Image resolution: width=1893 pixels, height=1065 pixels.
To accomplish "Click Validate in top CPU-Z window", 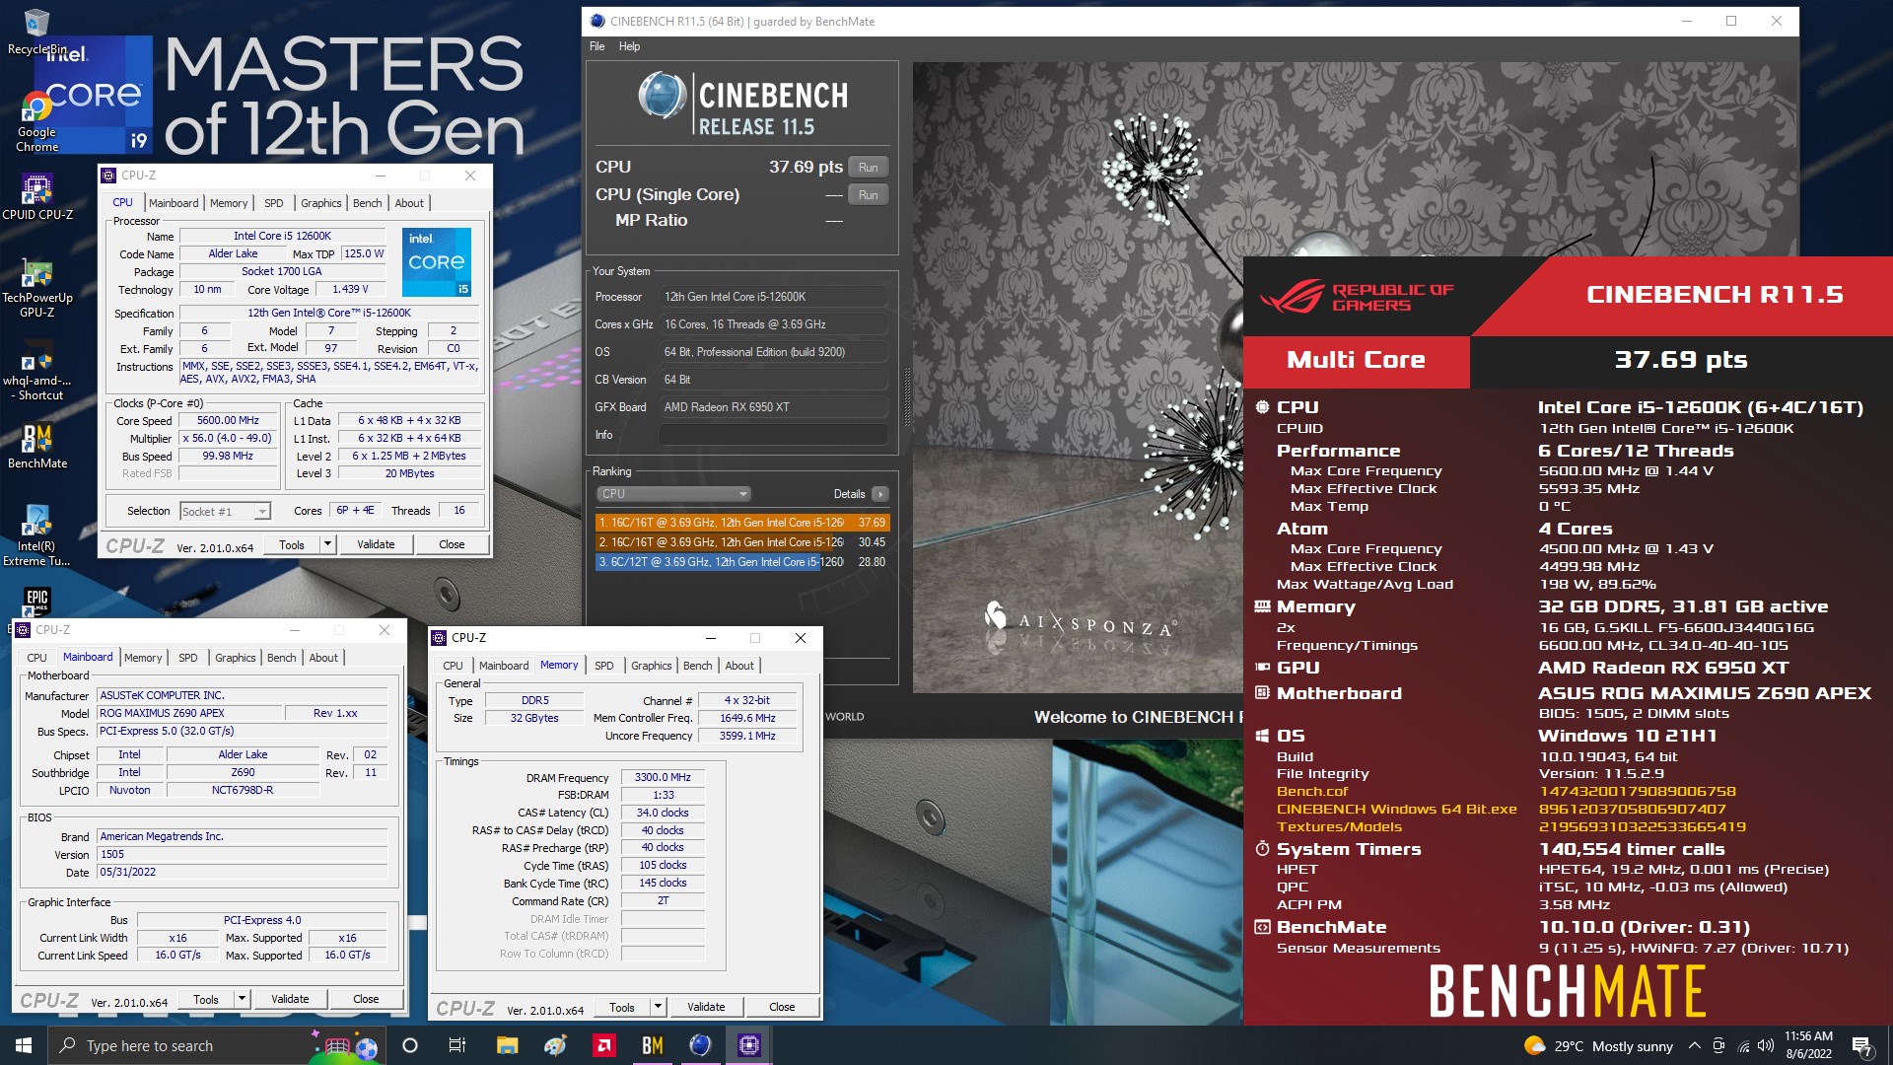I will click(376, 544).
